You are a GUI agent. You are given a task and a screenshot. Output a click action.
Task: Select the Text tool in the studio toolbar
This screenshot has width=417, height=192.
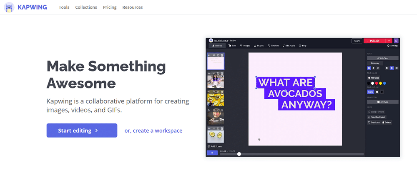232,46
